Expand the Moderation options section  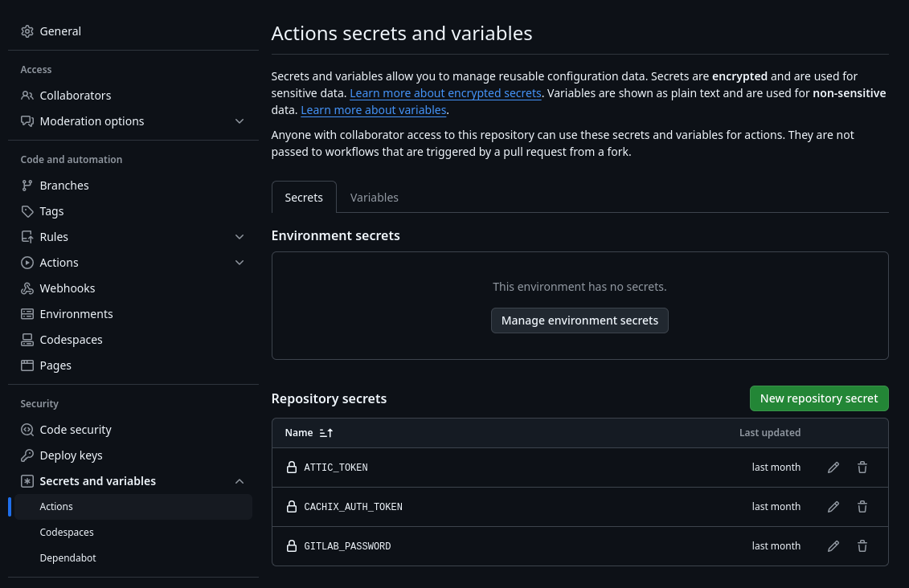(x=240, y=120)
